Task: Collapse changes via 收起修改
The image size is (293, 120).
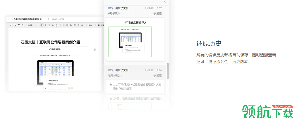Action: click(115, 75)
